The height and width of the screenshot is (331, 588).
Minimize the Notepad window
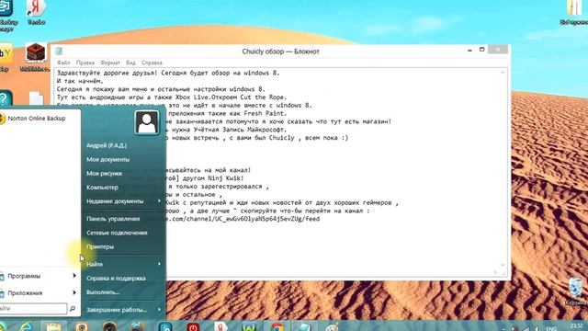(469, 50)
